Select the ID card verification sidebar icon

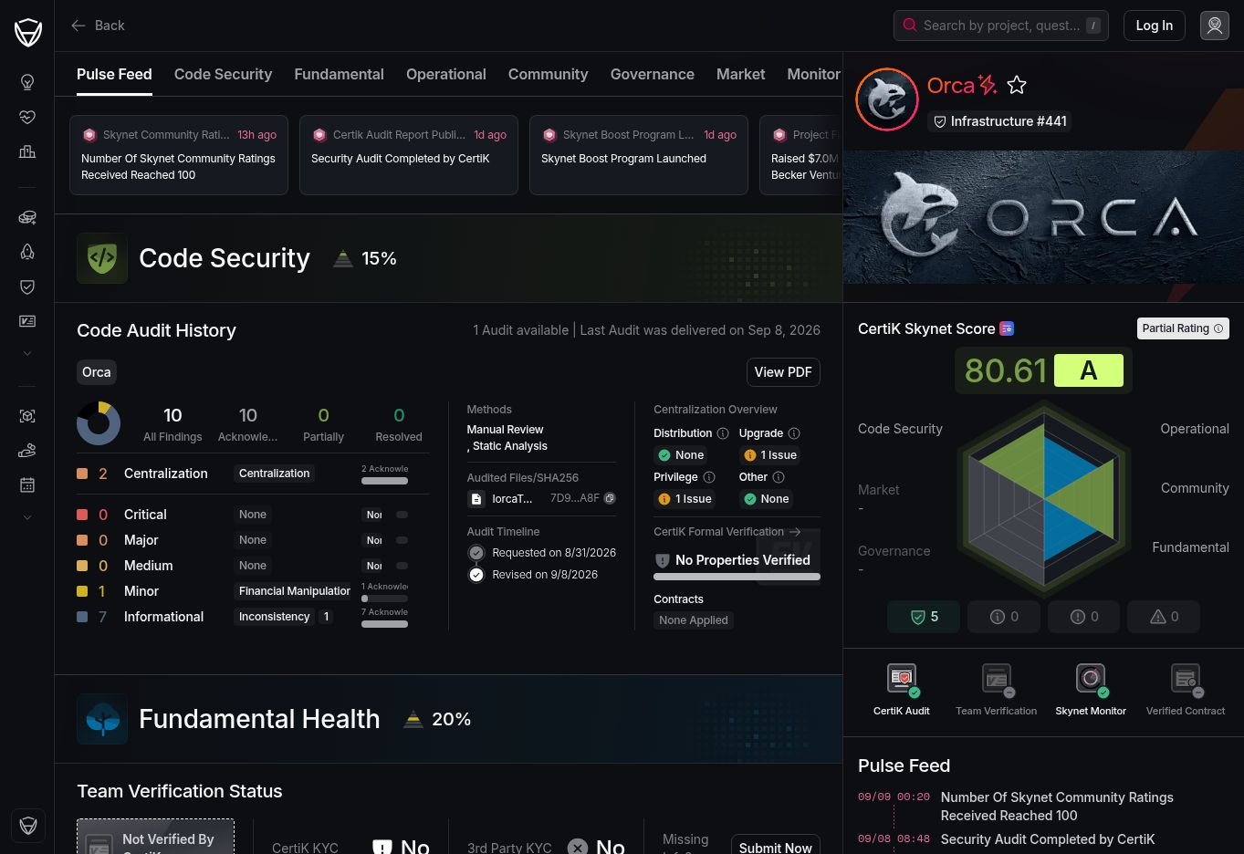click(27, 321)
